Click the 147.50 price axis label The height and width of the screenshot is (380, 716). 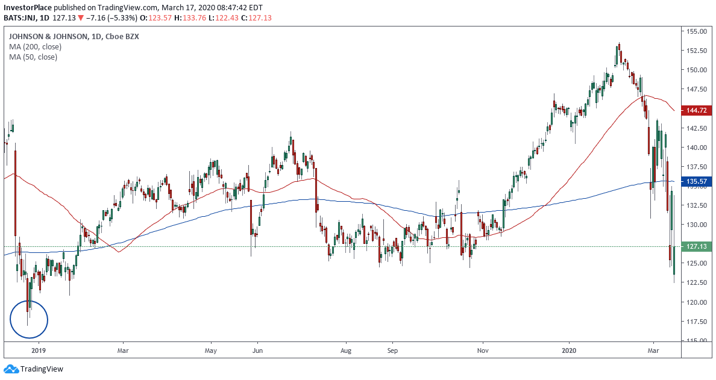[697, 89]
